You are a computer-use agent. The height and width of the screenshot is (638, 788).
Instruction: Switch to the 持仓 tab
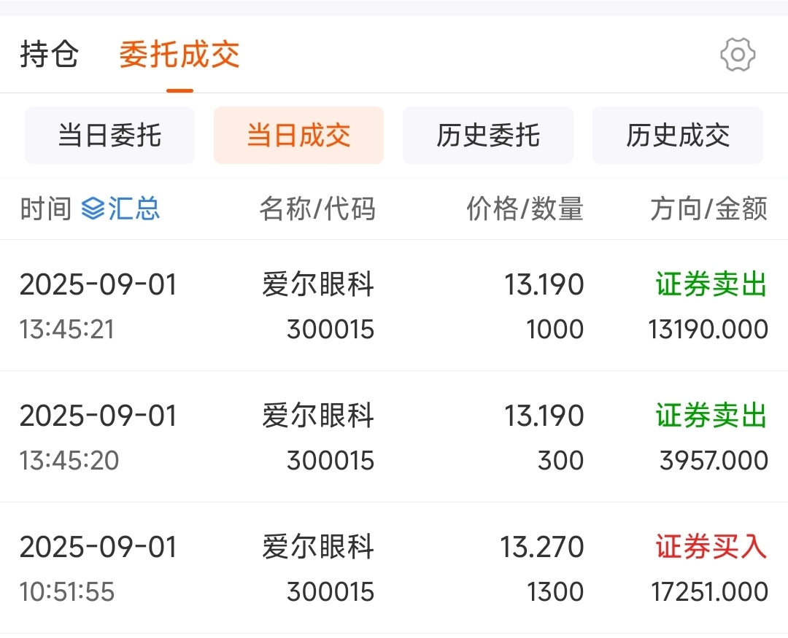point(50,54)
